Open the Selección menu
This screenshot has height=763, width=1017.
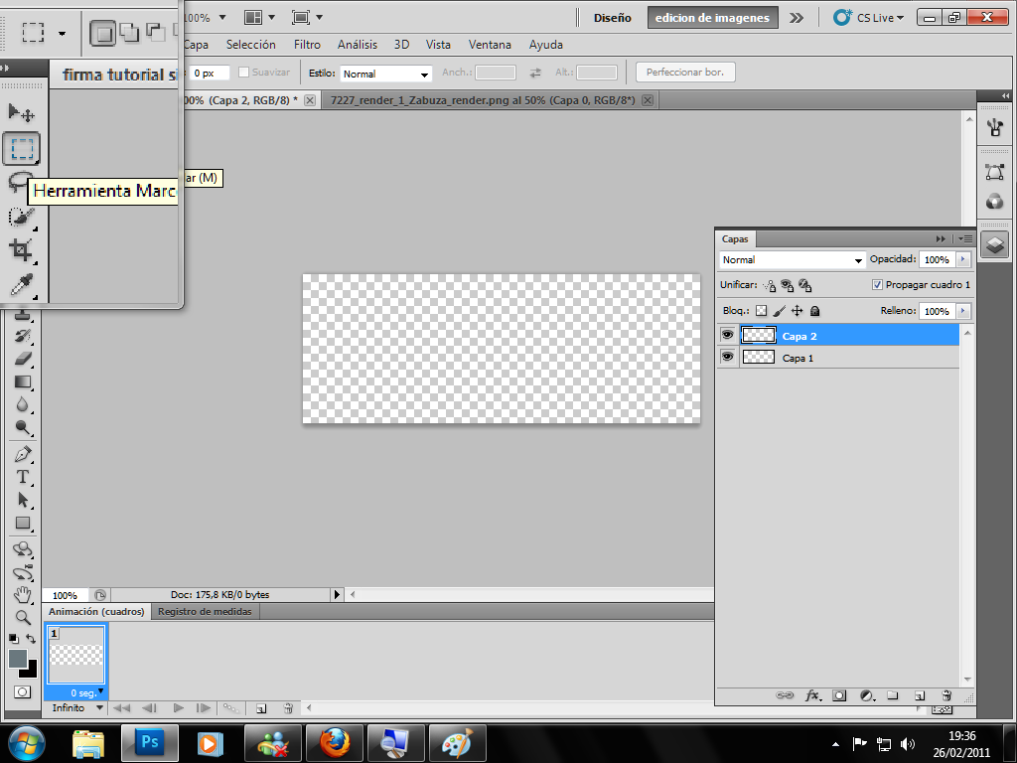click(x=251, y=45)
